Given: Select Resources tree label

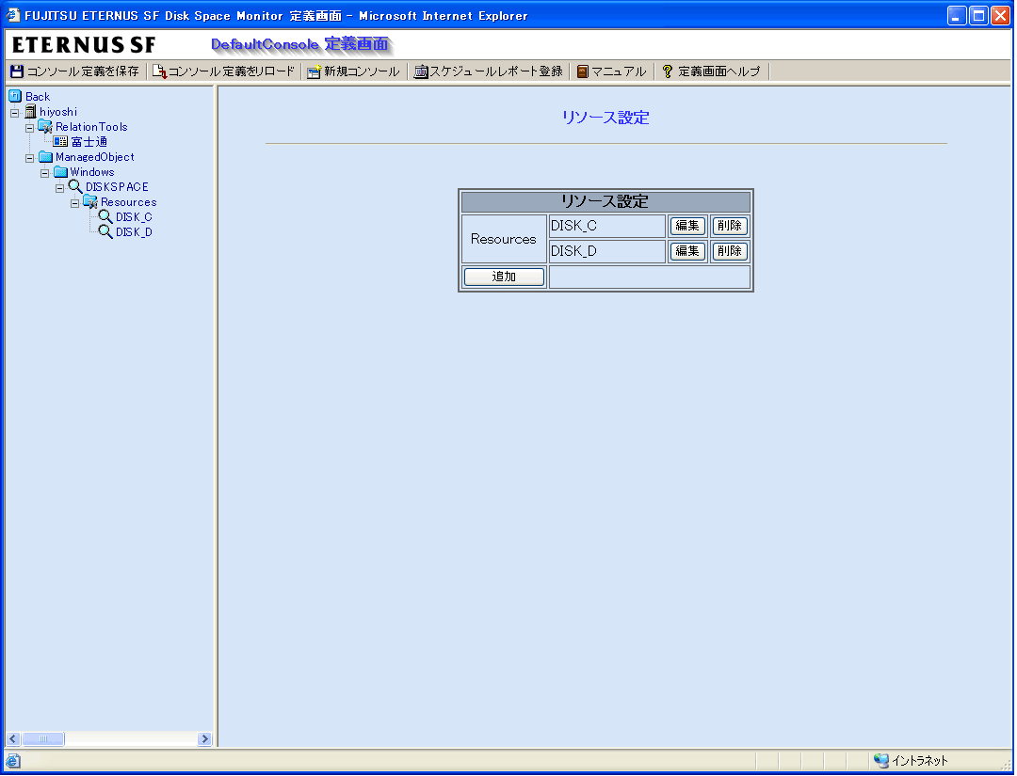Looking at the screenshot, I should point(128,202).
